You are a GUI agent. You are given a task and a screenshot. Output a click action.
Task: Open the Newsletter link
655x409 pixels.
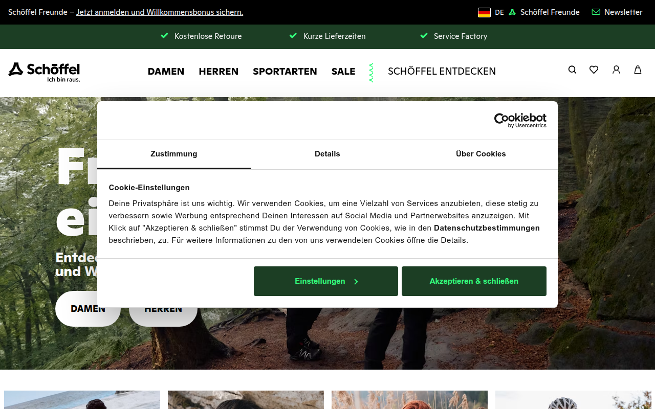coord(623,12)
